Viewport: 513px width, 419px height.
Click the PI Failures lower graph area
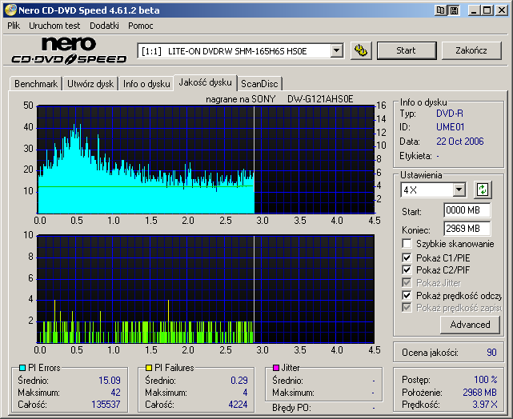coord(206,289)
